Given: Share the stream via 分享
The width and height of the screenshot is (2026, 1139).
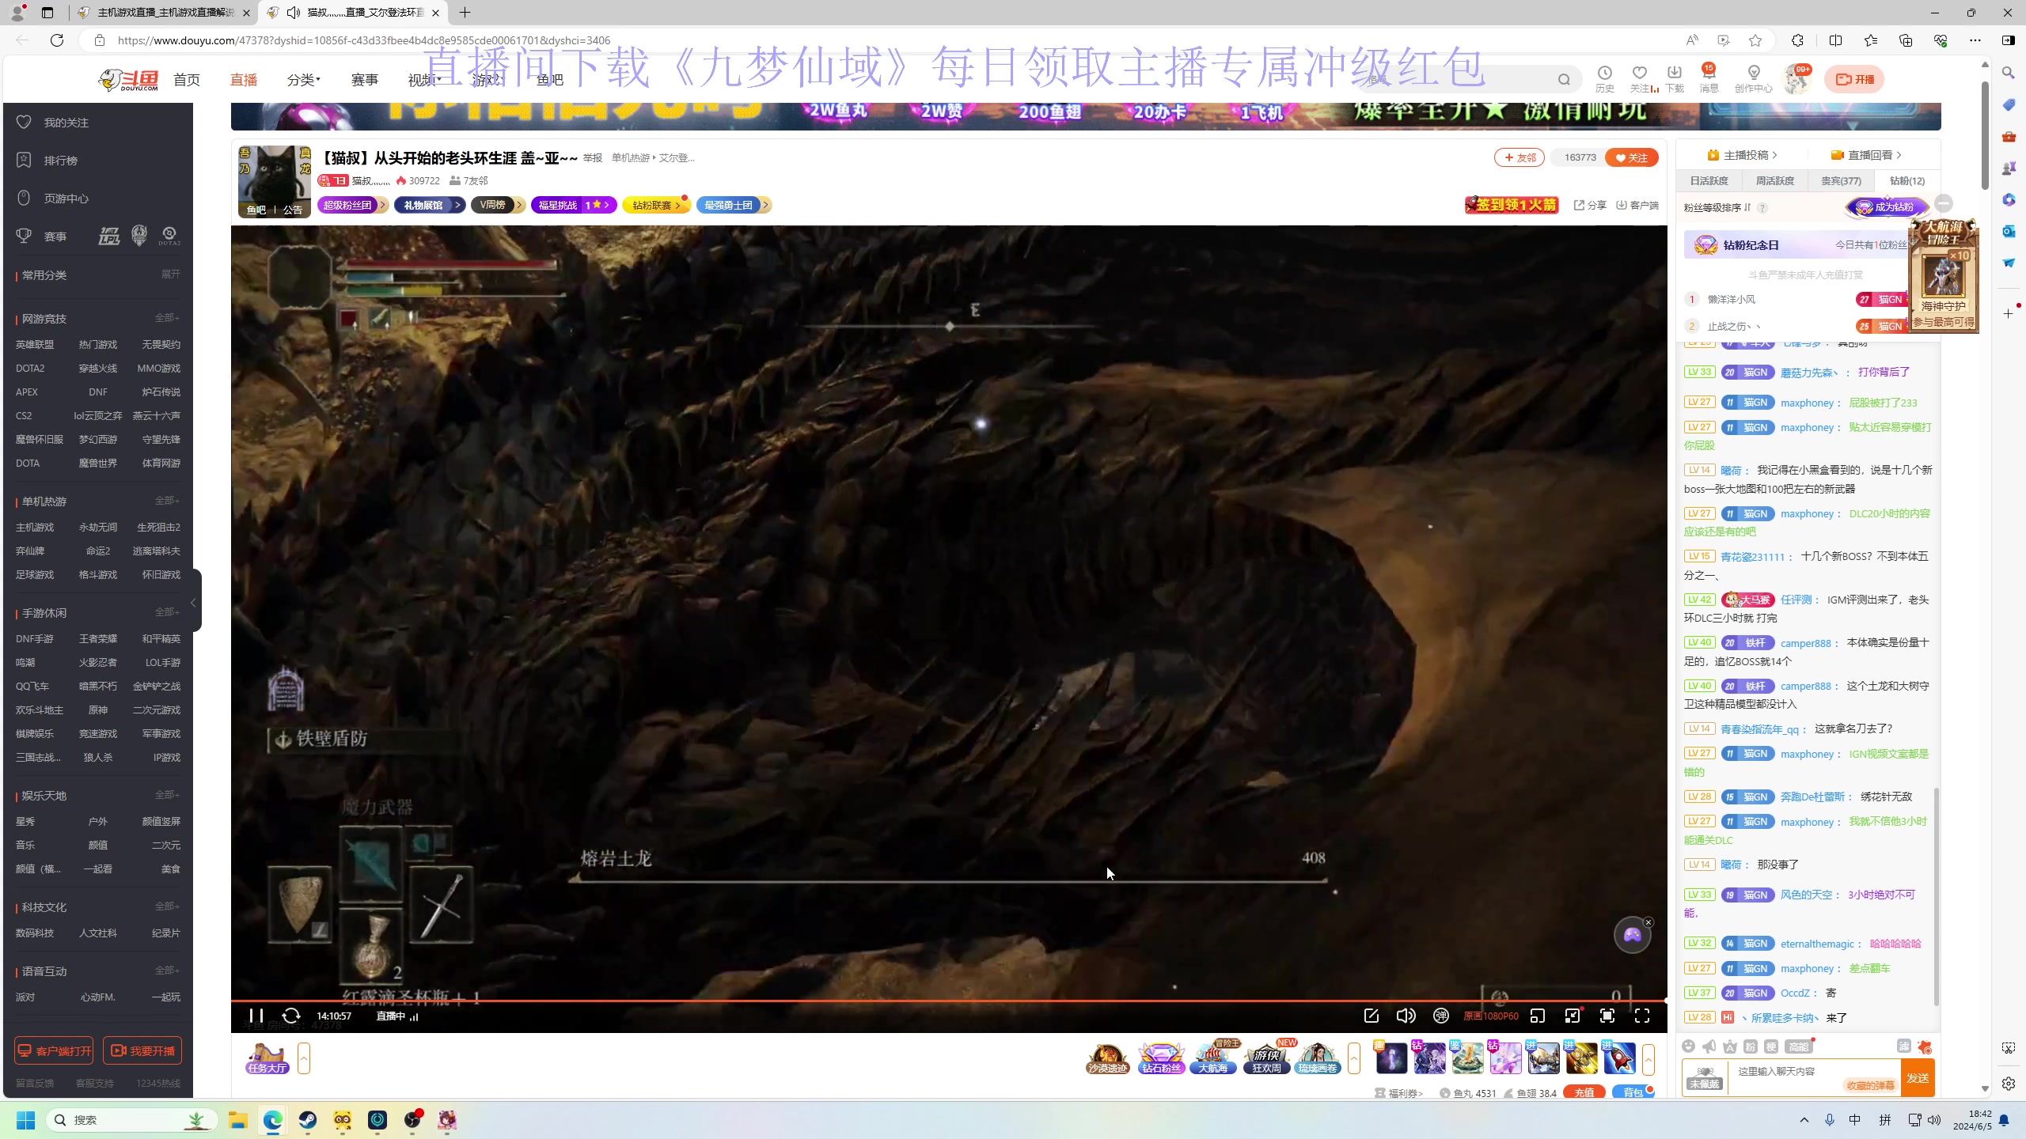Looking at the screenshot, I should pos(1590,206).
